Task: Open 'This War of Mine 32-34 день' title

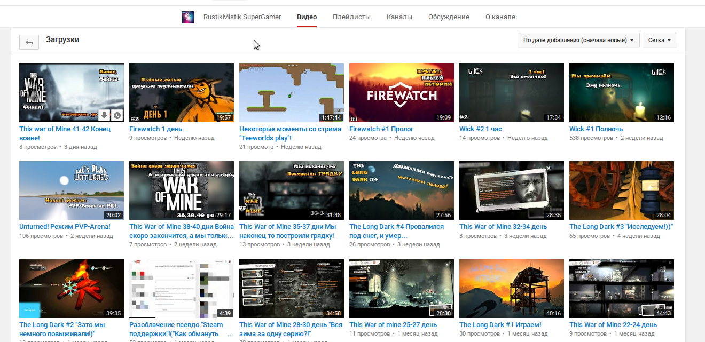Action: click(503, 227)
